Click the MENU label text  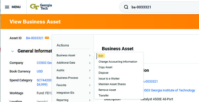coord(16,7)
